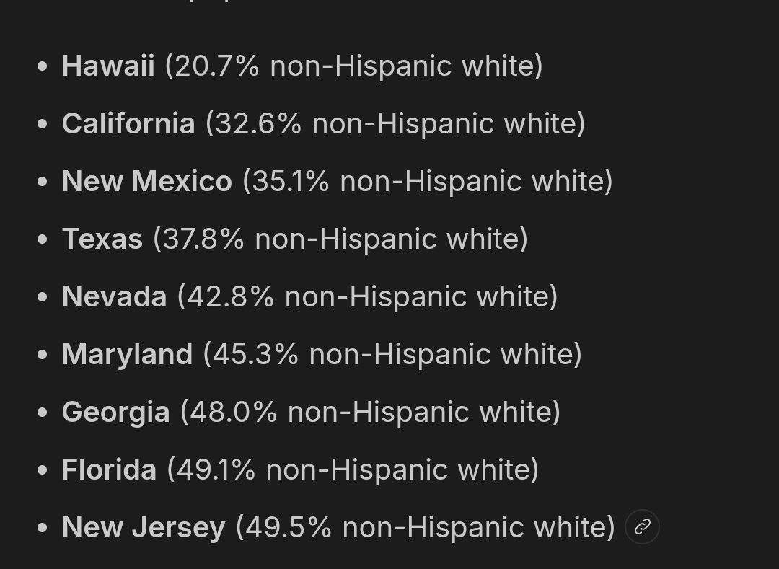Select the New Jersey state name

144,527
